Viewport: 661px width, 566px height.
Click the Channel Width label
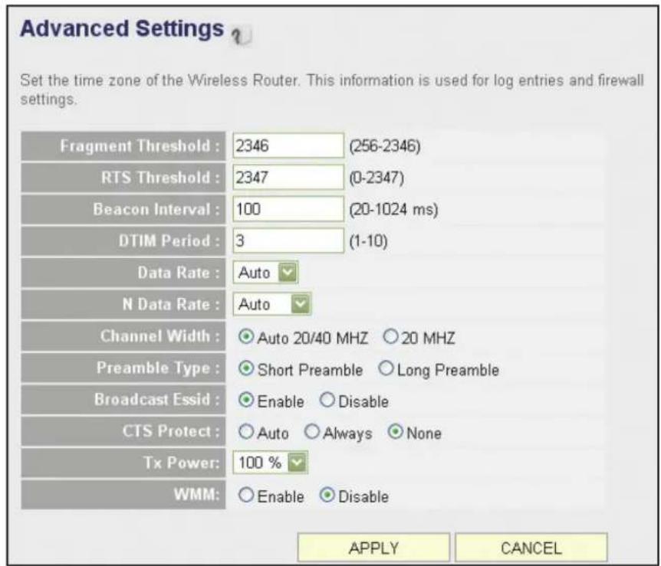160,335
